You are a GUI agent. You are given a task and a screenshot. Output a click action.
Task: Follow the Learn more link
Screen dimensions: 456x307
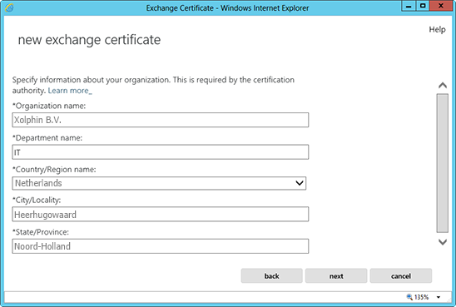(x=70, y=91)
